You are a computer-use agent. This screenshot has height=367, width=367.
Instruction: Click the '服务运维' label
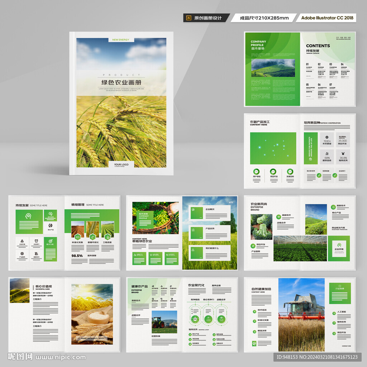pos(216,285)
